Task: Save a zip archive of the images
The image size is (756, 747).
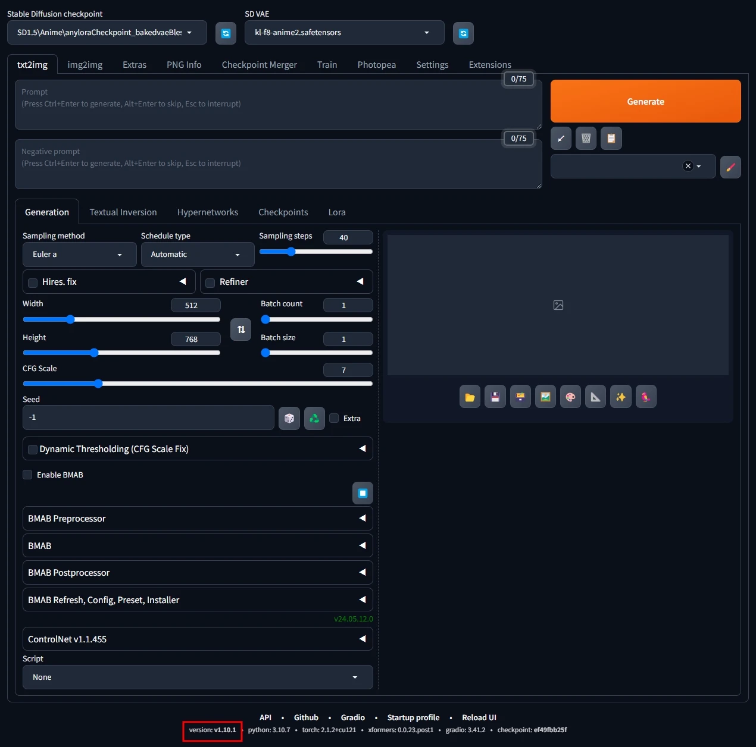Action: (x=520, y=397)
